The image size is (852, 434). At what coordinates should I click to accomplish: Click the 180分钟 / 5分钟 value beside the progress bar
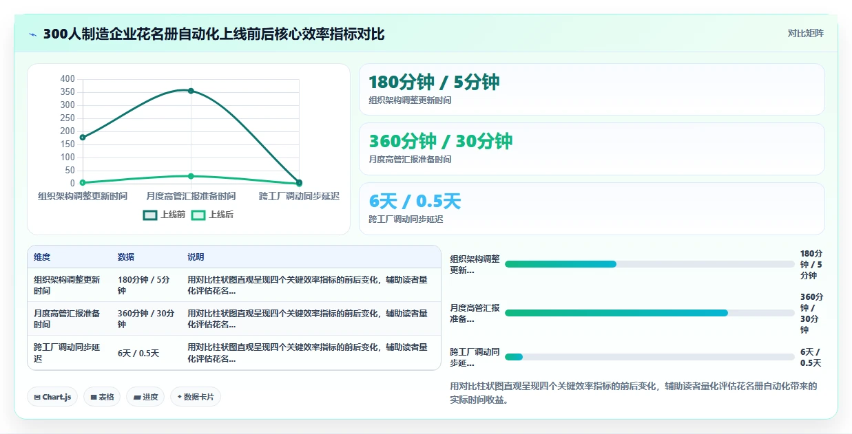tap(811, 265)
